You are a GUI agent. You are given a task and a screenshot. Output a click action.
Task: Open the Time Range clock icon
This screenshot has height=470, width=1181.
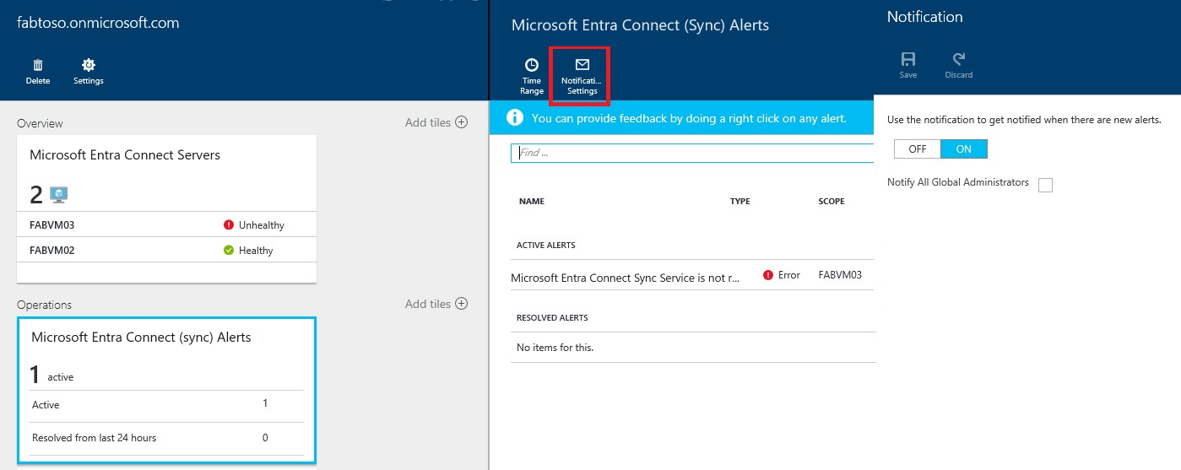point(532,65)
